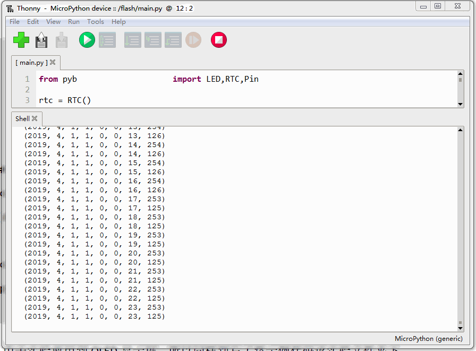The height and width of the screenshot is (351, 476).
Task: Open the View menu
Action: point(53,22)
